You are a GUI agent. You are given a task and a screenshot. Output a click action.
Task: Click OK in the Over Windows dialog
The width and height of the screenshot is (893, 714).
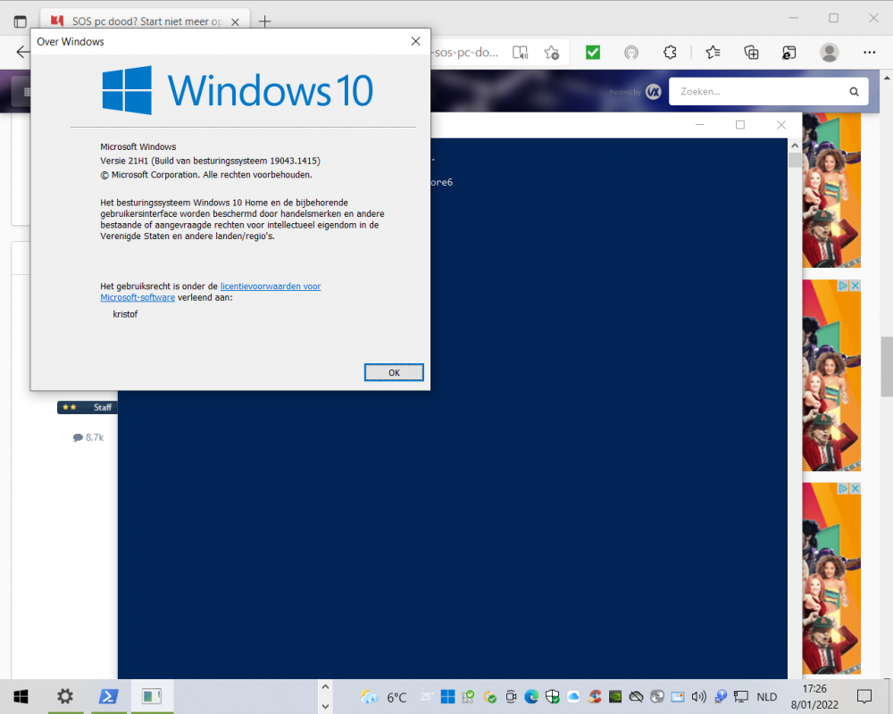[x=394, y=372]
